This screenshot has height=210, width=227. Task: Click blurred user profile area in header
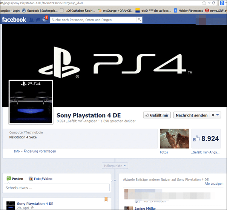tap(211, 20)
